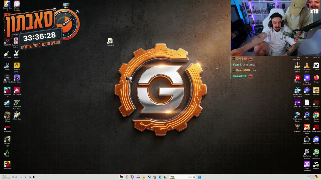Image resolution: width=321 pixels, height=180 pixels.
Task: Launch the Elgato Video Capture shortcut
Action: point(297,117)
